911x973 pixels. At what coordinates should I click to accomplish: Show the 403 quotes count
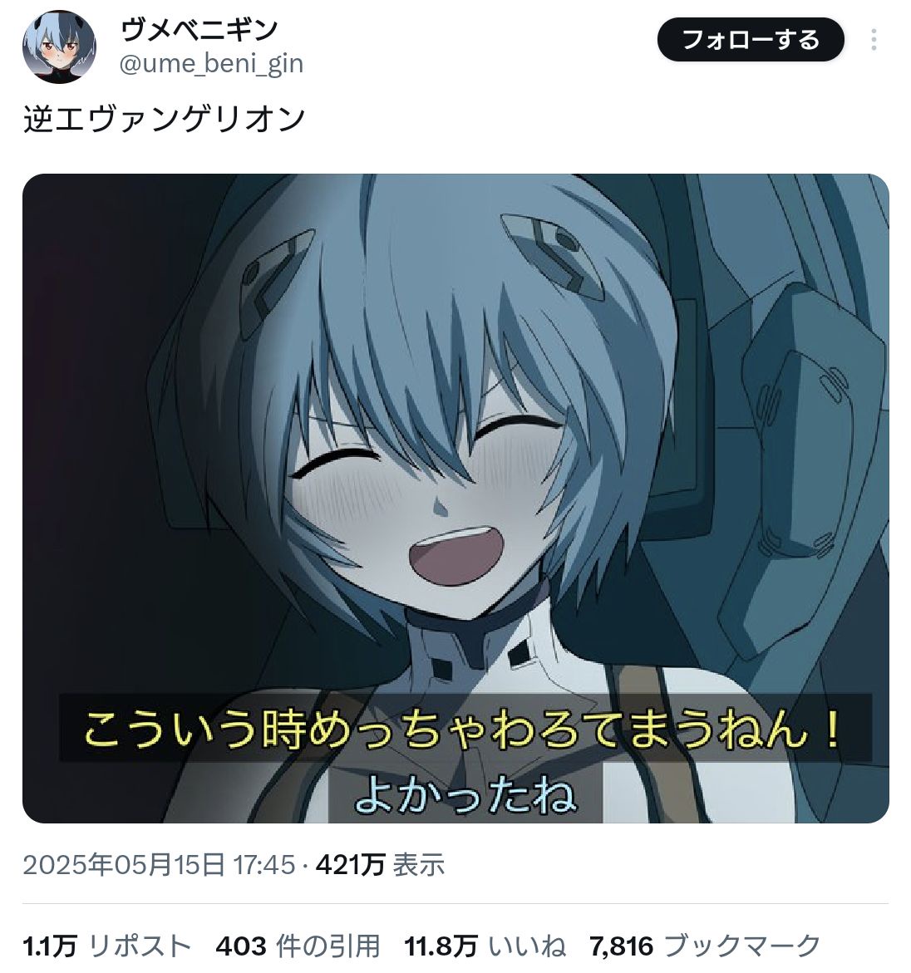[x=241, y=946]
